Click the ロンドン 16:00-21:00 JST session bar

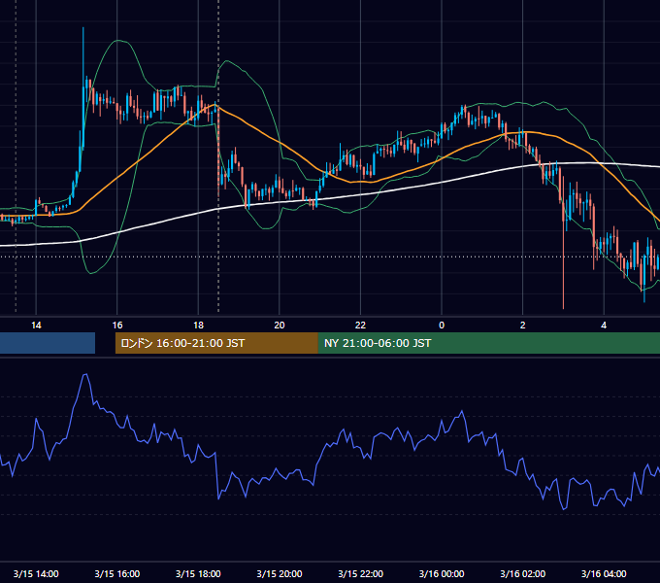tap(216, 343)
